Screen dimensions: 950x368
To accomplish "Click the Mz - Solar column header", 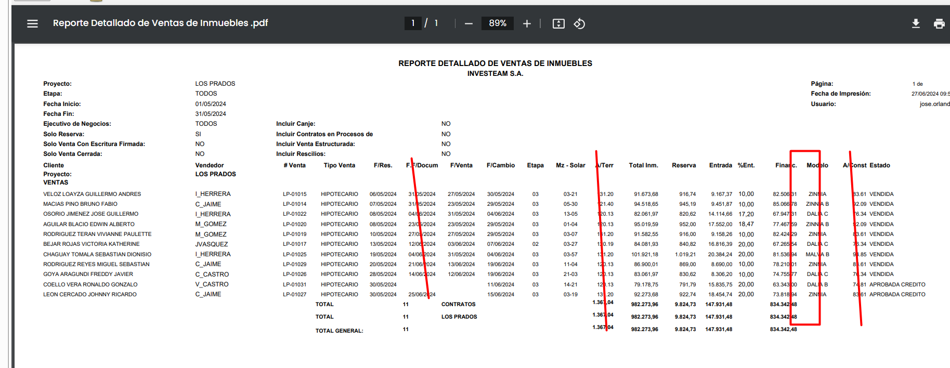I will click(570, 165).
